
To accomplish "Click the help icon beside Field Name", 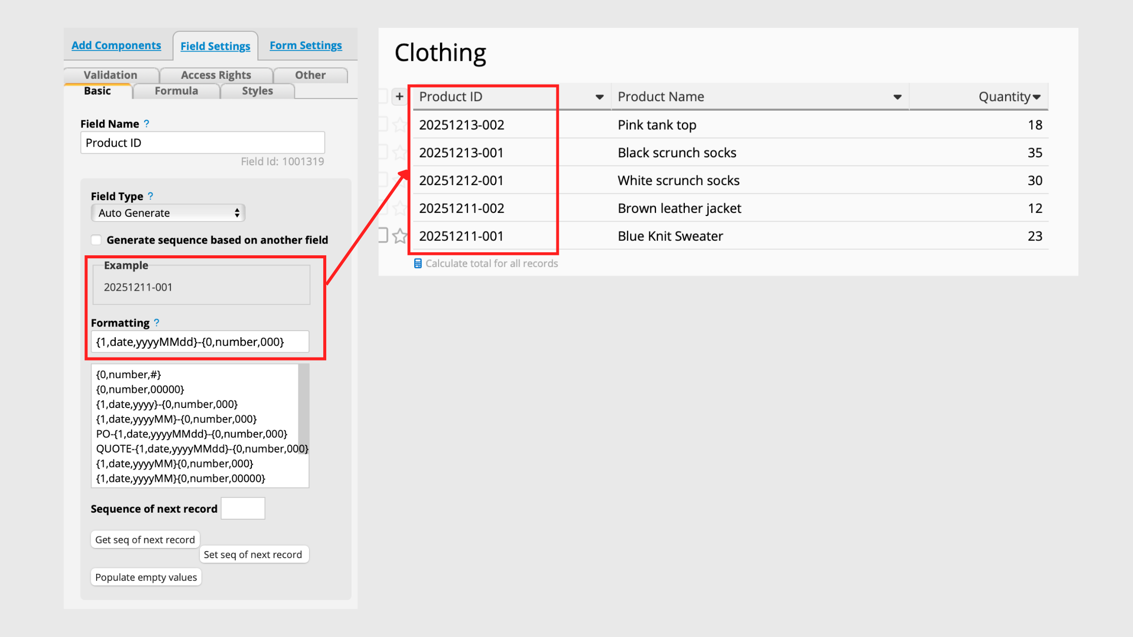I will tap(147, 124).
